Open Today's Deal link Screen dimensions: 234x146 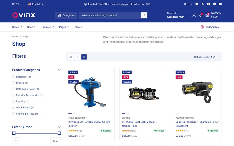(212, 27)
